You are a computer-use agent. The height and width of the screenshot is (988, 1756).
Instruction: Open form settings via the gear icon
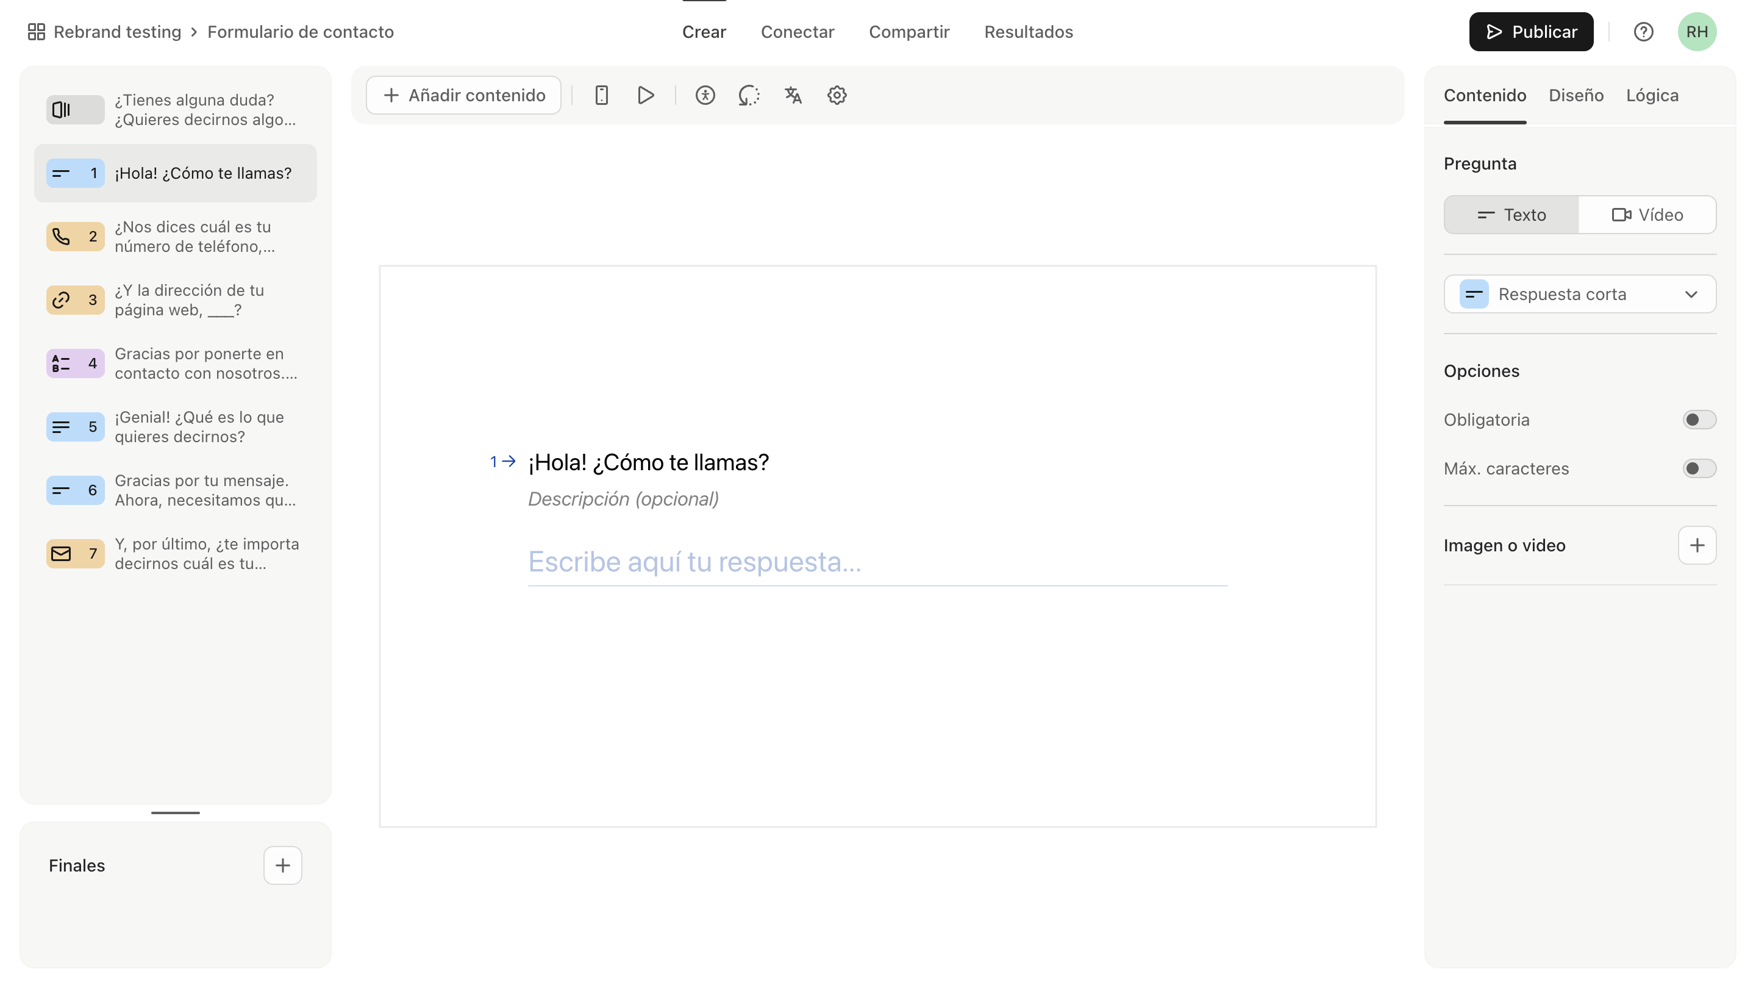837,95
